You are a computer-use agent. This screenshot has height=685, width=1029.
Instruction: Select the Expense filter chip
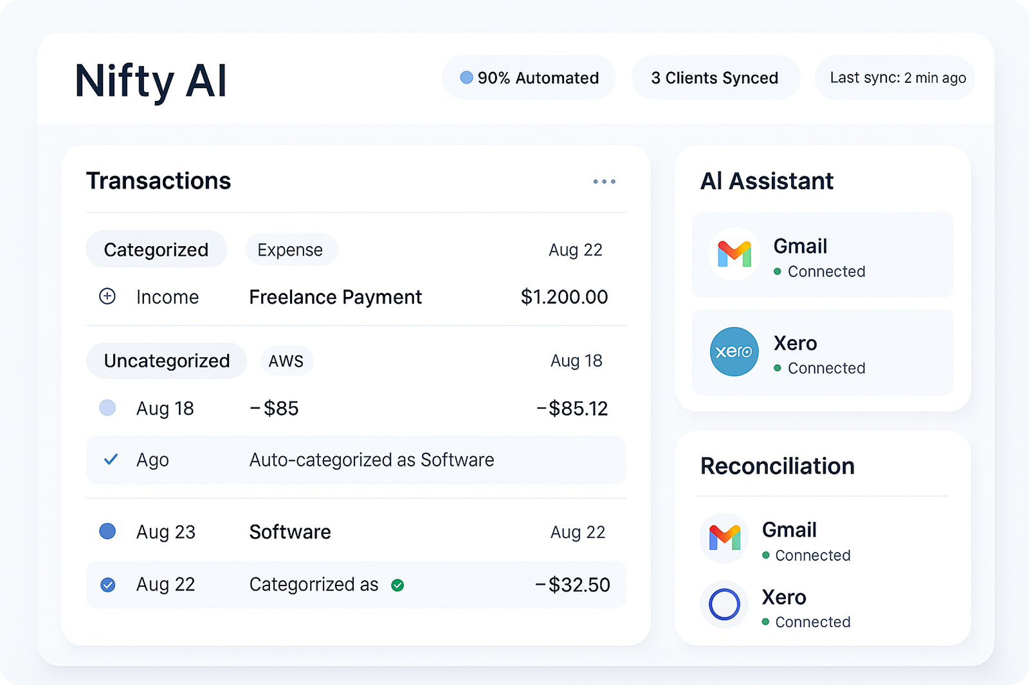[x=291, y=249]
